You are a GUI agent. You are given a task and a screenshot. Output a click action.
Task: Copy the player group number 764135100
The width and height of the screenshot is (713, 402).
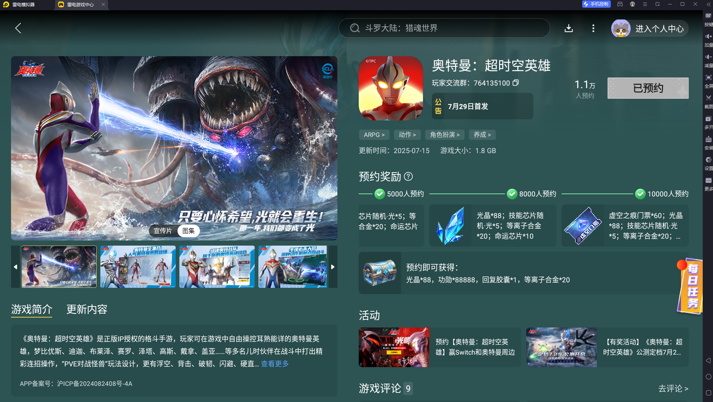[x=516, y=83]
